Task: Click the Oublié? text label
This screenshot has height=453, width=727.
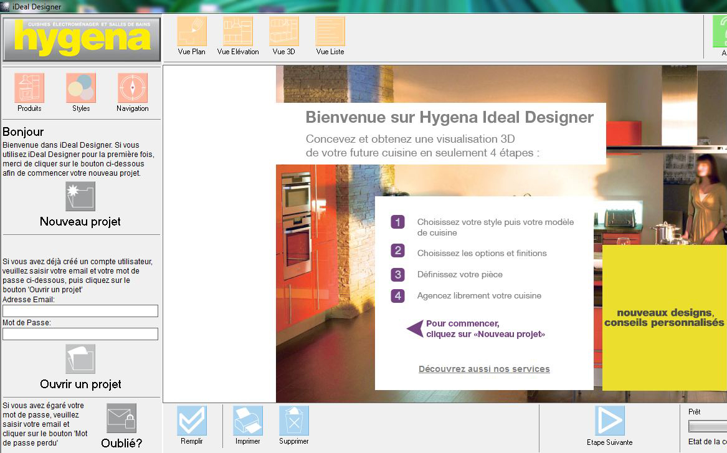Action: pos(121,443)
